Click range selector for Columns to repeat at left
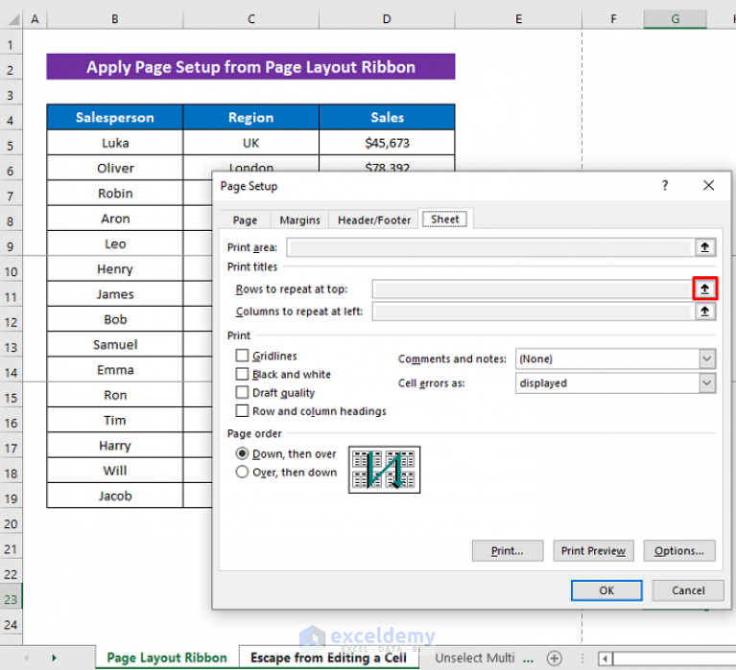 coord(704,312)
